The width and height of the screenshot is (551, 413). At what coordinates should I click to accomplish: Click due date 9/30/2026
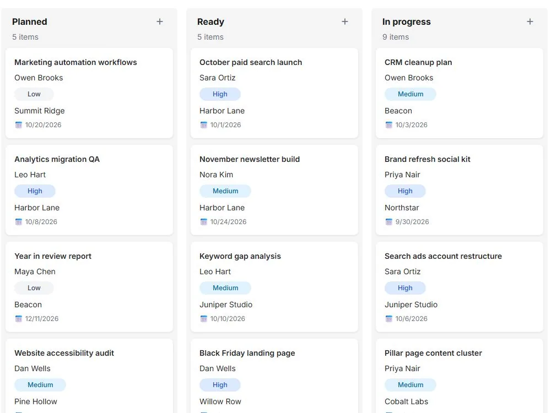[x=412, y=221]
